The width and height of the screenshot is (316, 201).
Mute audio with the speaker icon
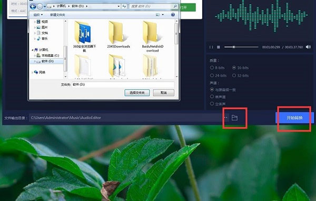[x=308, y=47]
